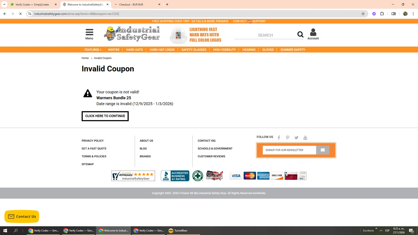The image size is (418, 235).
Task: Open the FEATURED > menu
Action: click(x=93, y=50)
